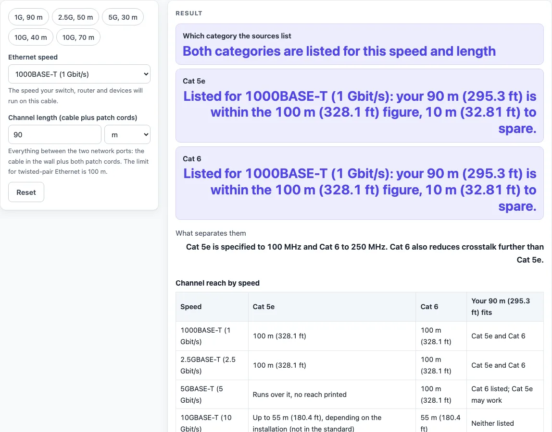Select the 1G, 90 m preset chip

click(x=28, y=17)
